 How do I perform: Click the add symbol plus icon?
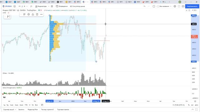15,6
